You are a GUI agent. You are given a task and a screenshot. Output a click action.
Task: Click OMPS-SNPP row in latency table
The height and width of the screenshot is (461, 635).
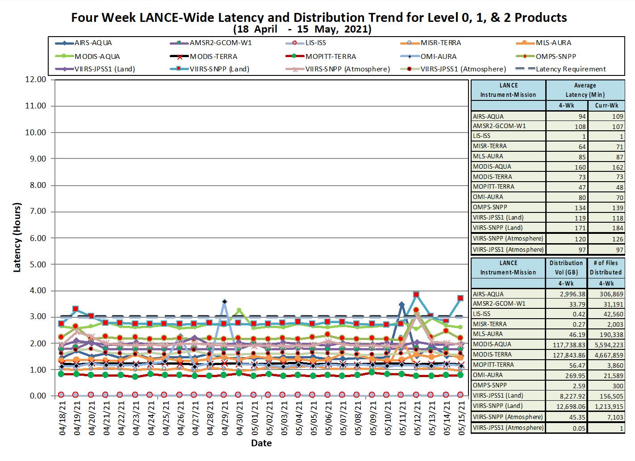(547, 207)
